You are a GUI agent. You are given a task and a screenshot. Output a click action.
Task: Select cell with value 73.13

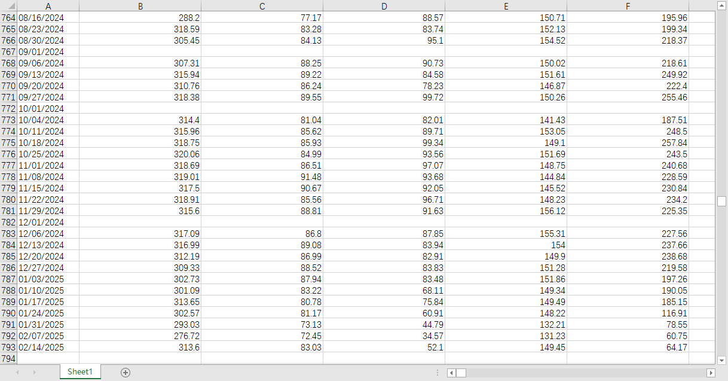[x=262, y=325]
